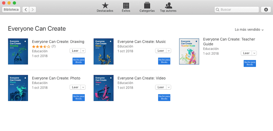The height and width of the screenshot is (131, 273).
Task: Open the Categorías icon
Action: coord(147,5)
